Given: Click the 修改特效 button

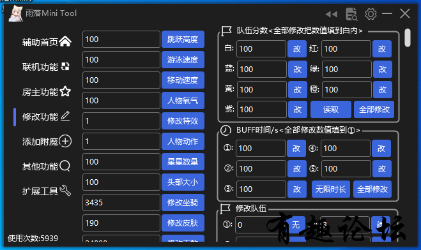Looking at the screenshot, I should tap(183, 121).
